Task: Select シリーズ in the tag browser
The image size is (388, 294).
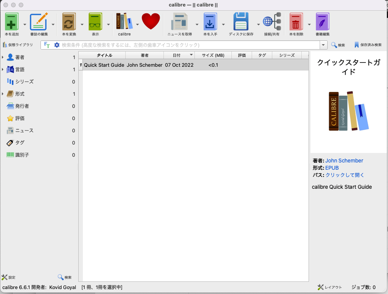Action: (24, 82)
